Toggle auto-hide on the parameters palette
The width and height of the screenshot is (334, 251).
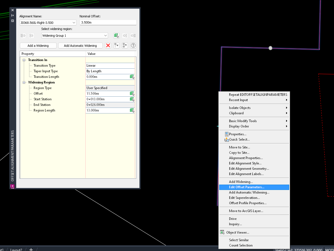[12, 15]
